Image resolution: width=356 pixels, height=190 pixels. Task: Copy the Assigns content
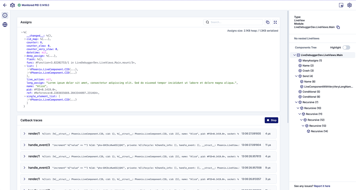click(x=268, y=22)
